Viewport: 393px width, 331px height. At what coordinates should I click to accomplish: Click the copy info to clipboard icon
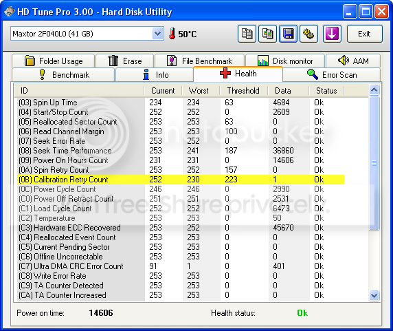coord(247,34)
